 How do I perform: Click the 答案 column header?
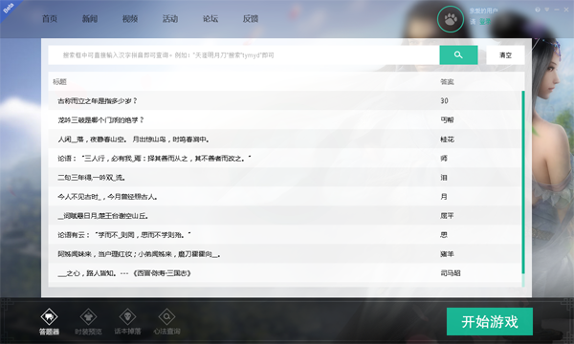click(447, 82)
